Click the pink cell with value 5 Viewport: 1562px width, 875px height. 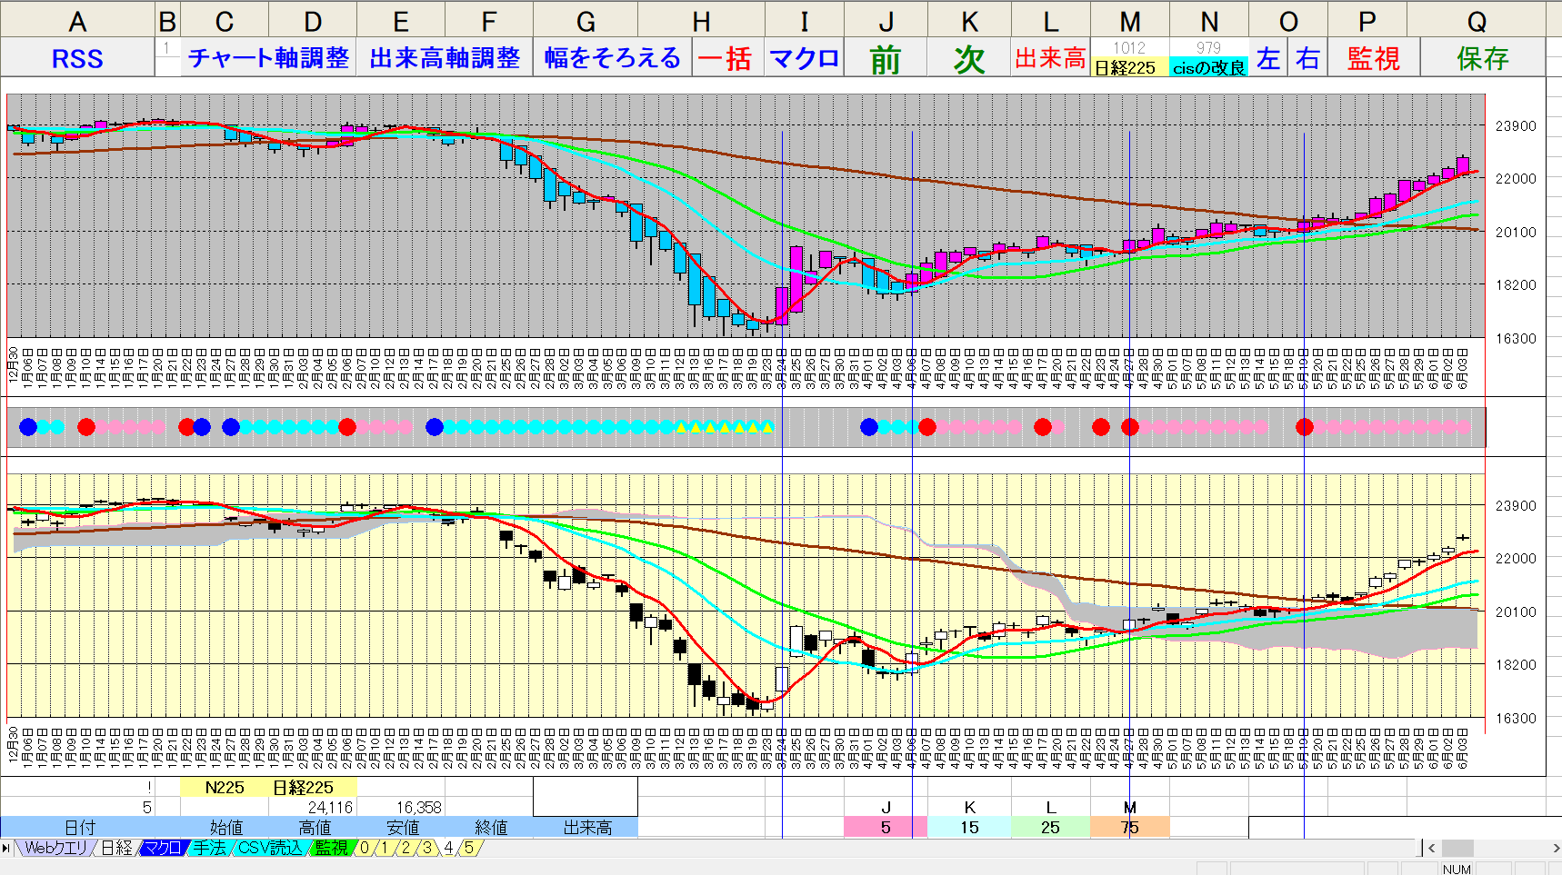(886, 827)
